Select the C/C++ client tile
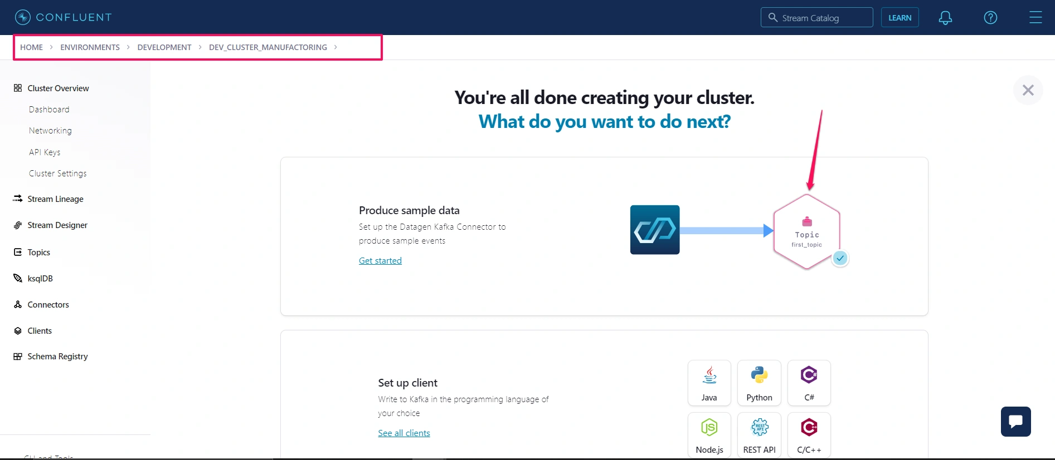The width and height of the screenshot is (1055, 460). pos(809,435)
